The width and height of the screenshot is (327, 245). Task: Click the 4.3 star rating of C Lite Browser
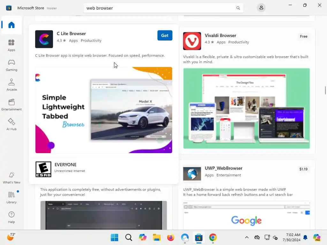(x=61, y=41)
